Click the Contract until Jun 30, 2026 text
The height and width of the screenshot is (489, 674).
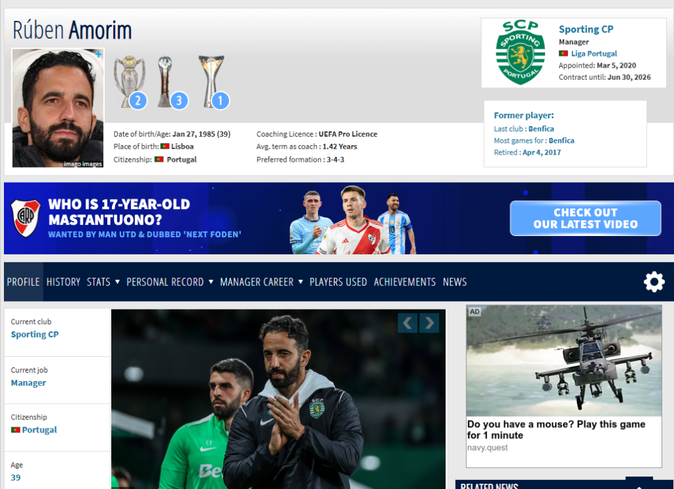pyautogui.click(x=605, y=78)
